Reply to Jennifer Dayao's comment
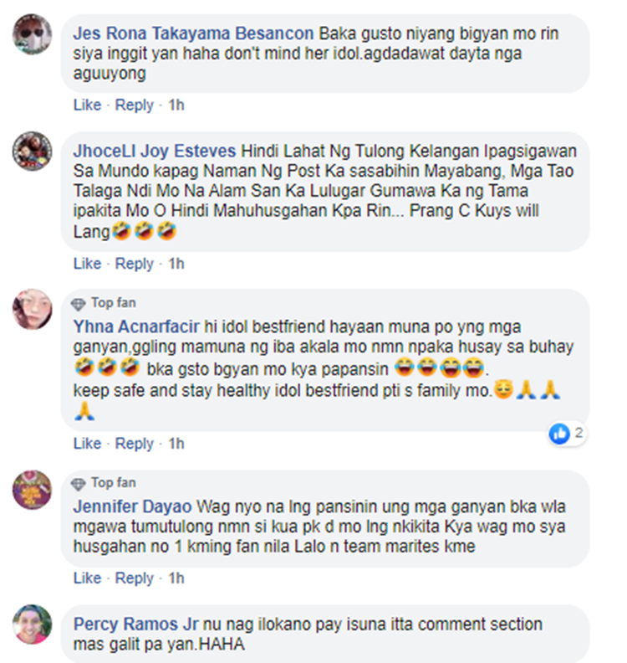The width and height of the screenshot is (627, 663). pos(135,578)
